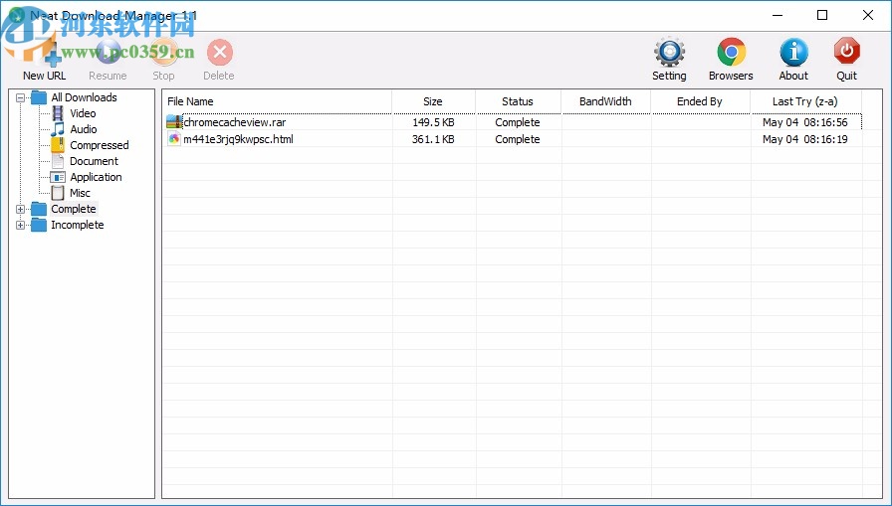
Task: Click the Resume play icon
Action: pyautogui.click(x=109, y=53)
